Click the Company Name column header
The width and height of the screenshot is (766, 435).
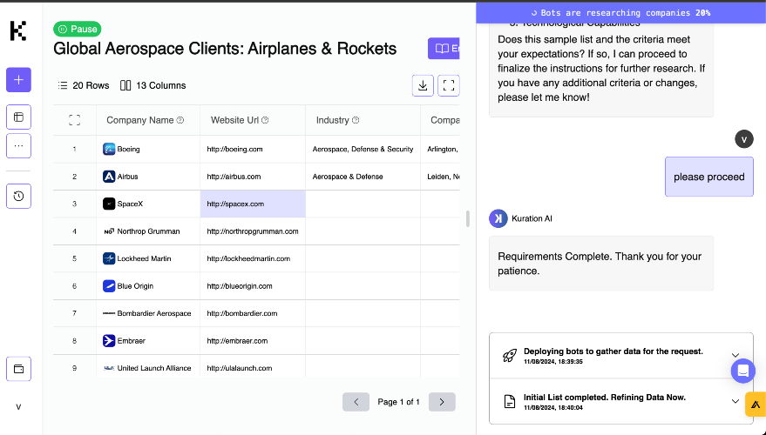point(148,120)
